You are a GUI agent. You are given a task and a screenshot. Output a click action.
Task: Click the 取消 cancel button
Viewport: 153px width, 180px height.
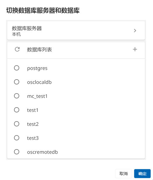[x=124, y=174]
